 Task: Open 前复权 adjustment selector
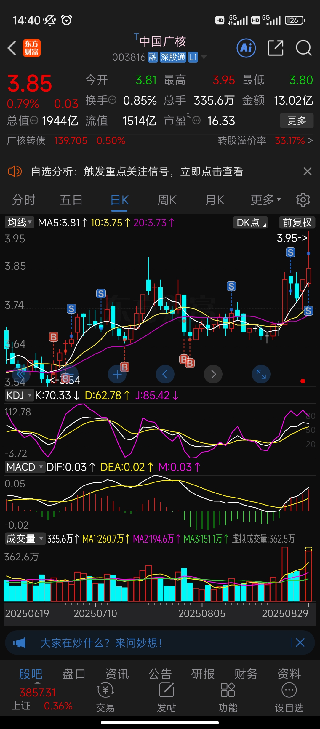click(297, 223)
